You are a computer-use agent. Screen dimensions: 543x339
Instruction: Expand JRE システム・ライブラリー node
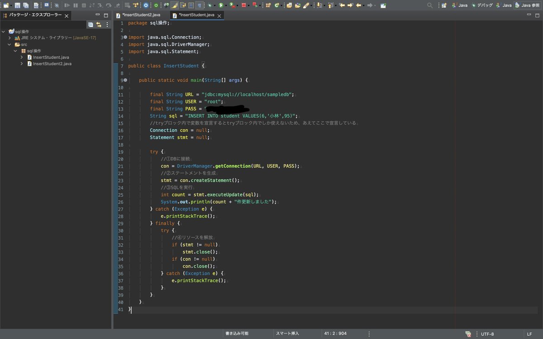coord(10,38)
